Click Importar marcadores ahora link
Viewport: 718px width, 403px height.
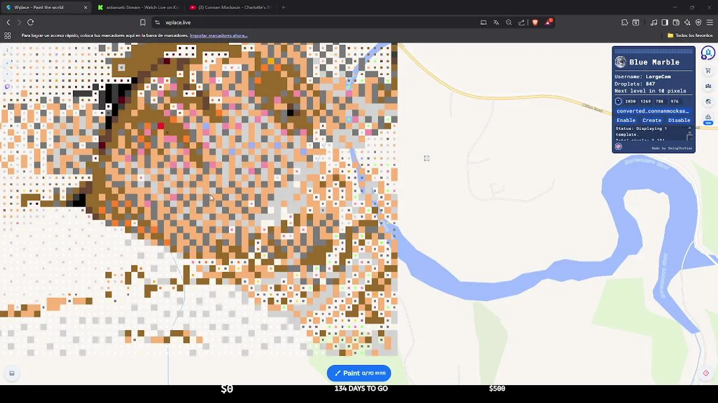tap(218, 35)
